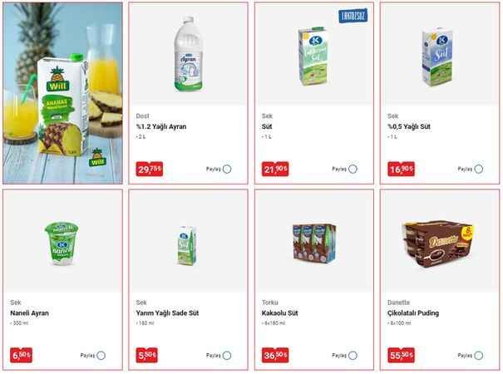Select Paylaş circle for Sek laktozsuz Süt

[x=353, y=169]
